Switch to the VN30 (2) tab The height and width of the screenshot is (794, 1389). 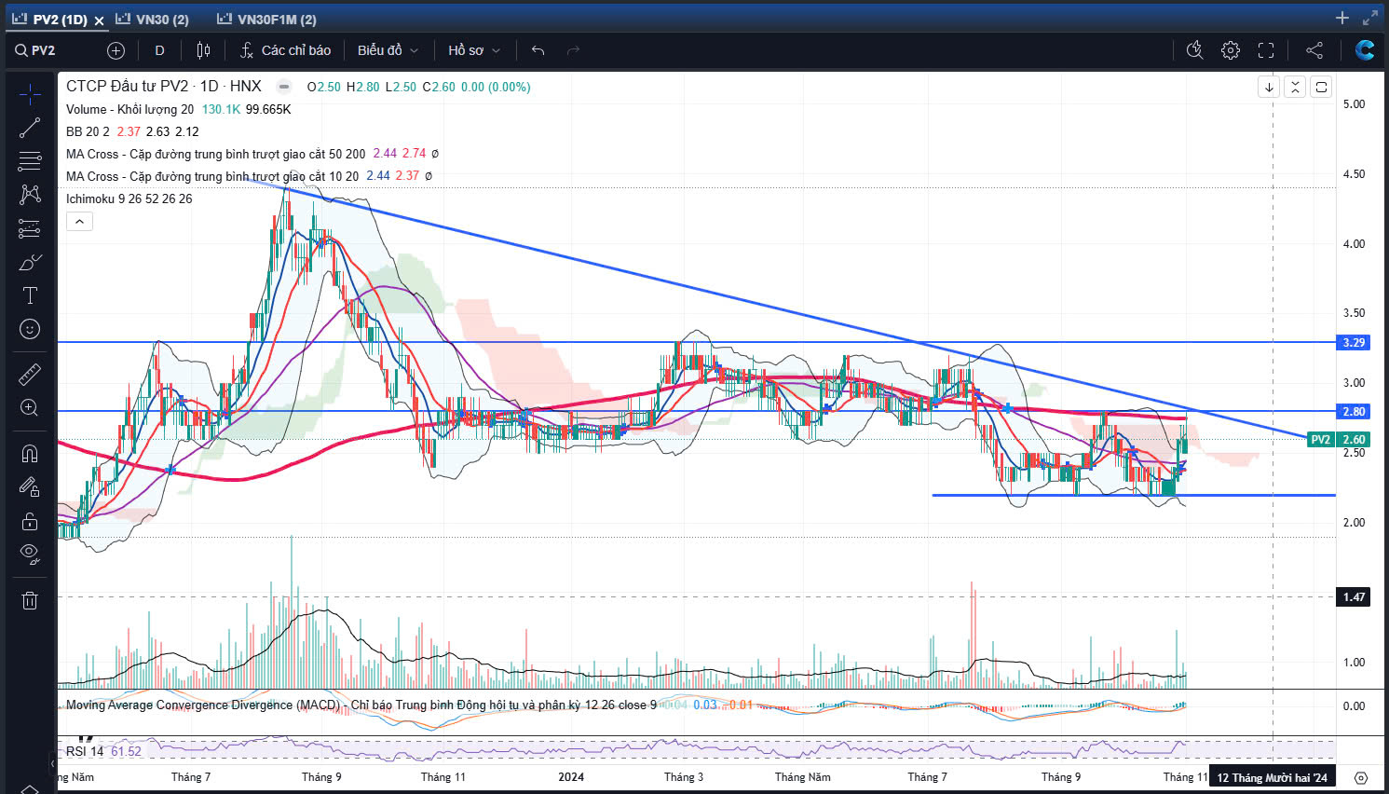pyautogui.click(x=153, y=19)
